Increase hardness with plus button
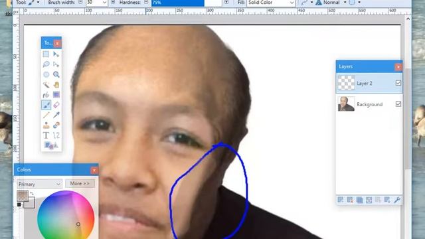This screenshot has width=425, height=239. coord(226,2)
